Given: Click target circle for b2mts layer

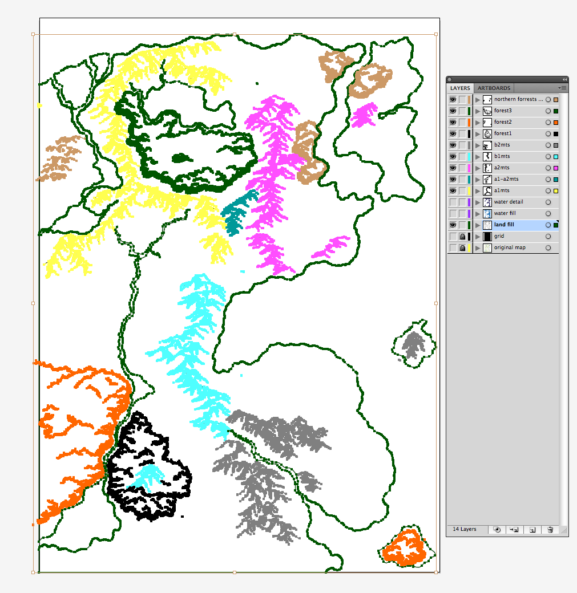Looking at the screenshot, I should coord(548,145).
